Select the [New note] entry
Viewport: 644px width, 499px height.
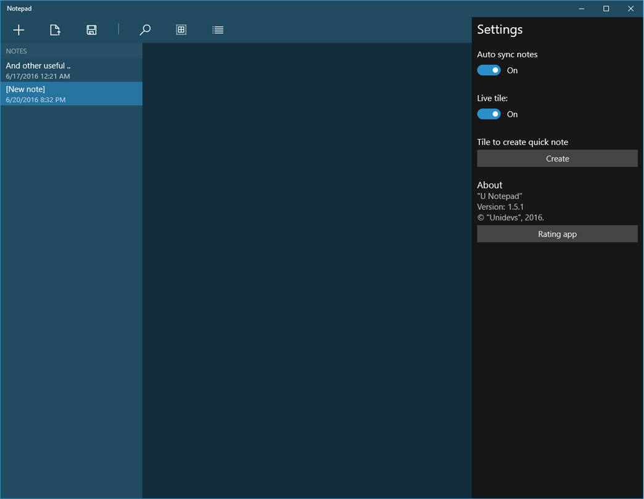[x=72, y=94]
